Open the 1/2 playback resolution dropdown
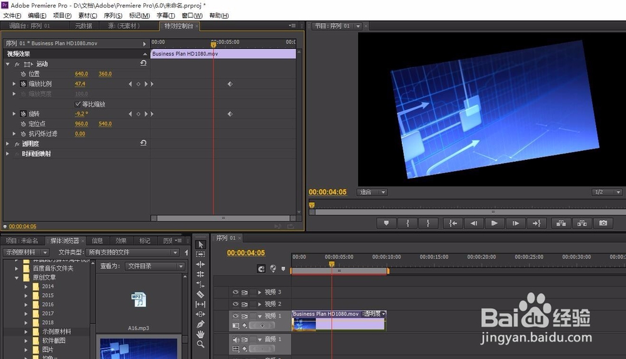 (x=607, y=192)
